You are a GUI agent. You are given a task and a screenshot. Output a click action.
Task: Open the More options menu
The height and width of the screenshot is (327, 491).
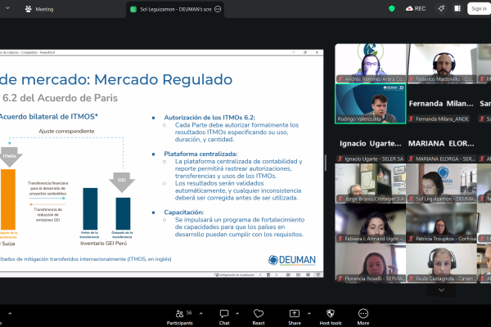[x=363, y=317]
